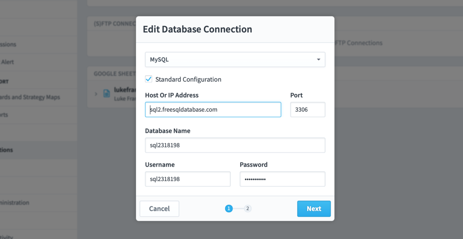Screen dimensions: 463x239
Task: Open the Alert item in sidebar
Action: [8, 62]
